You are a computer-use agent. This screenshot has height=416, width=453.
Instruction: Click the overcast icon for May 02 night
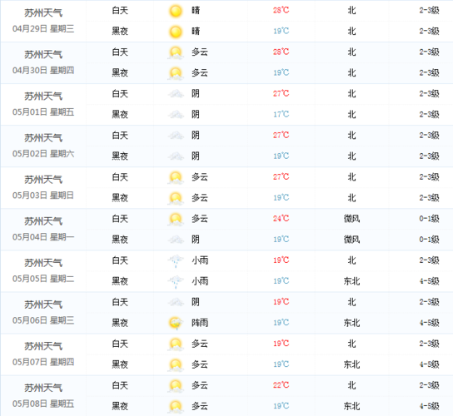(176, 156)
